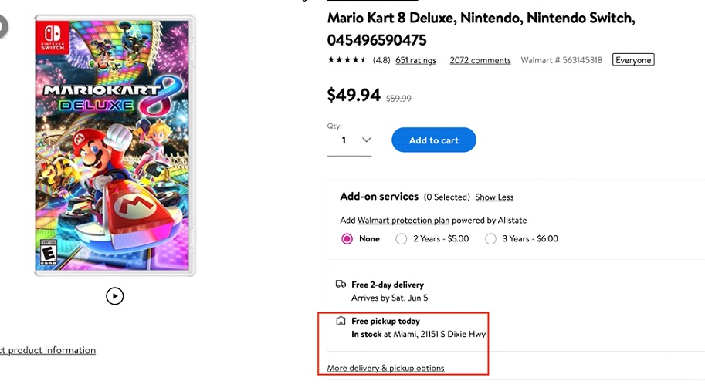The image size is (705, 391).
Task: Add Mario Kart 8 Deluxe to cart
Action: pyautogui.click(x=433, y=140)
